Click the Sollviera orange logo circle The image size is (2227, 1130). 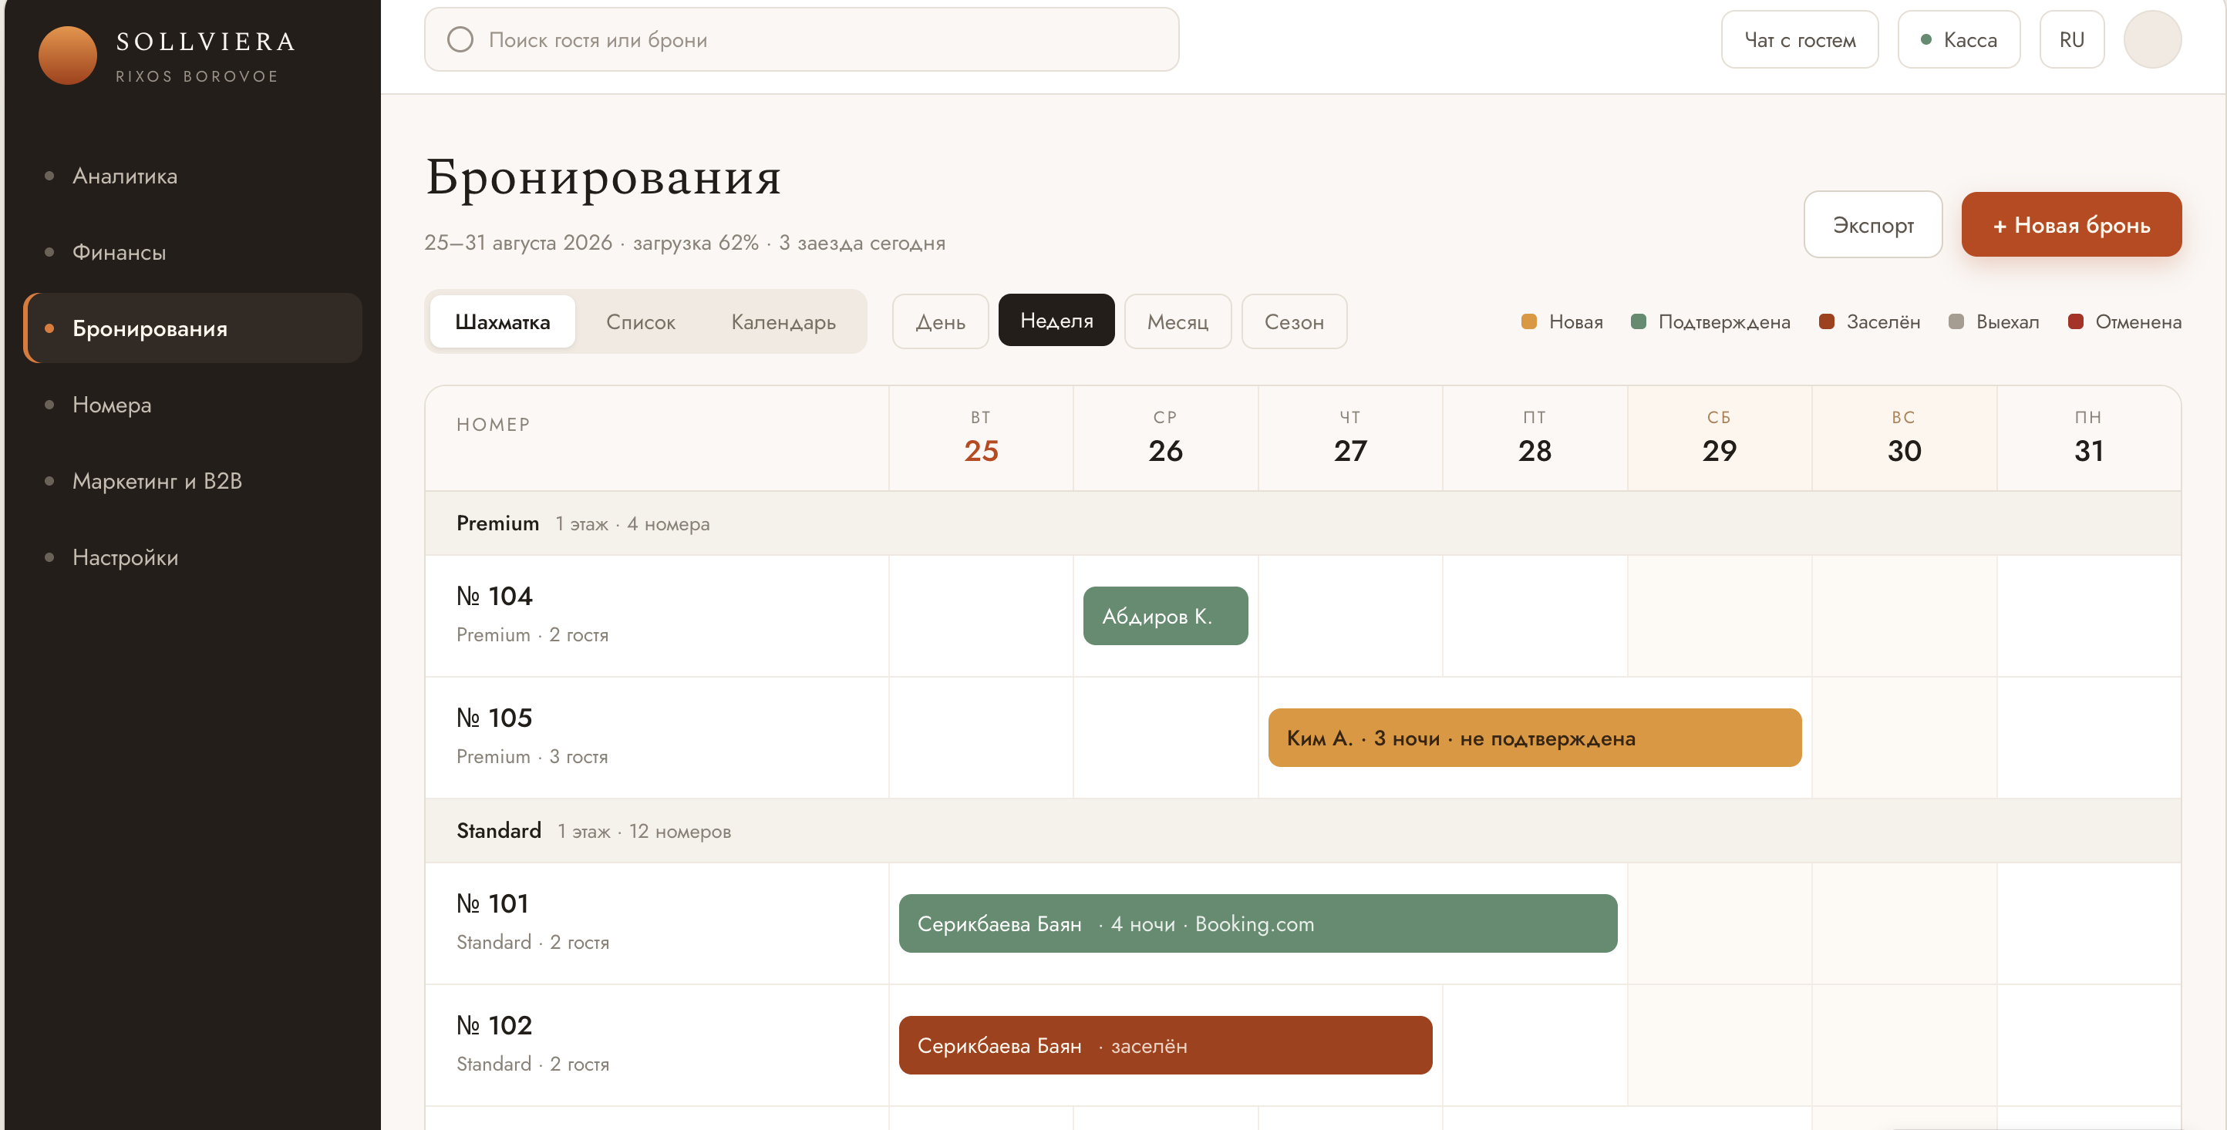tap(67, 55)
